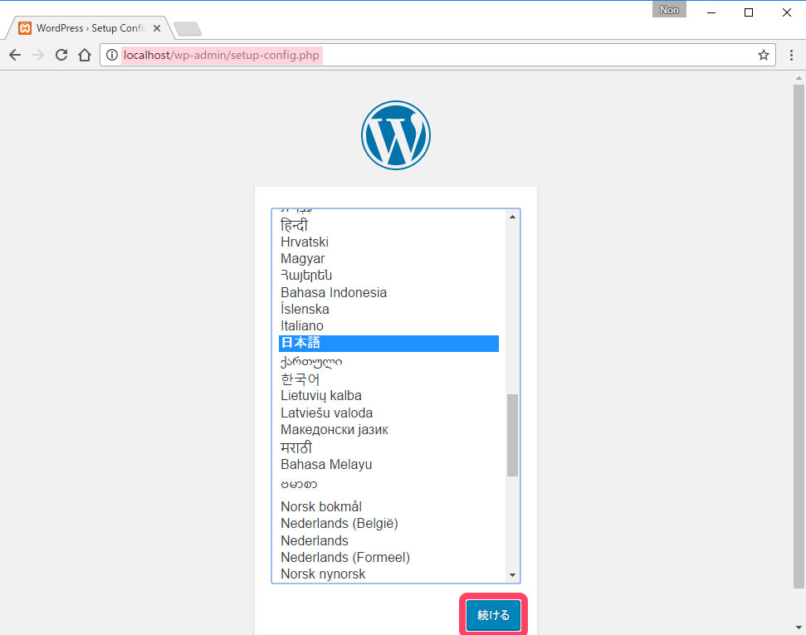Select Norsk bokmål
Image resolution: width=806 pixels, height=635 pixels.
point(388,506)
